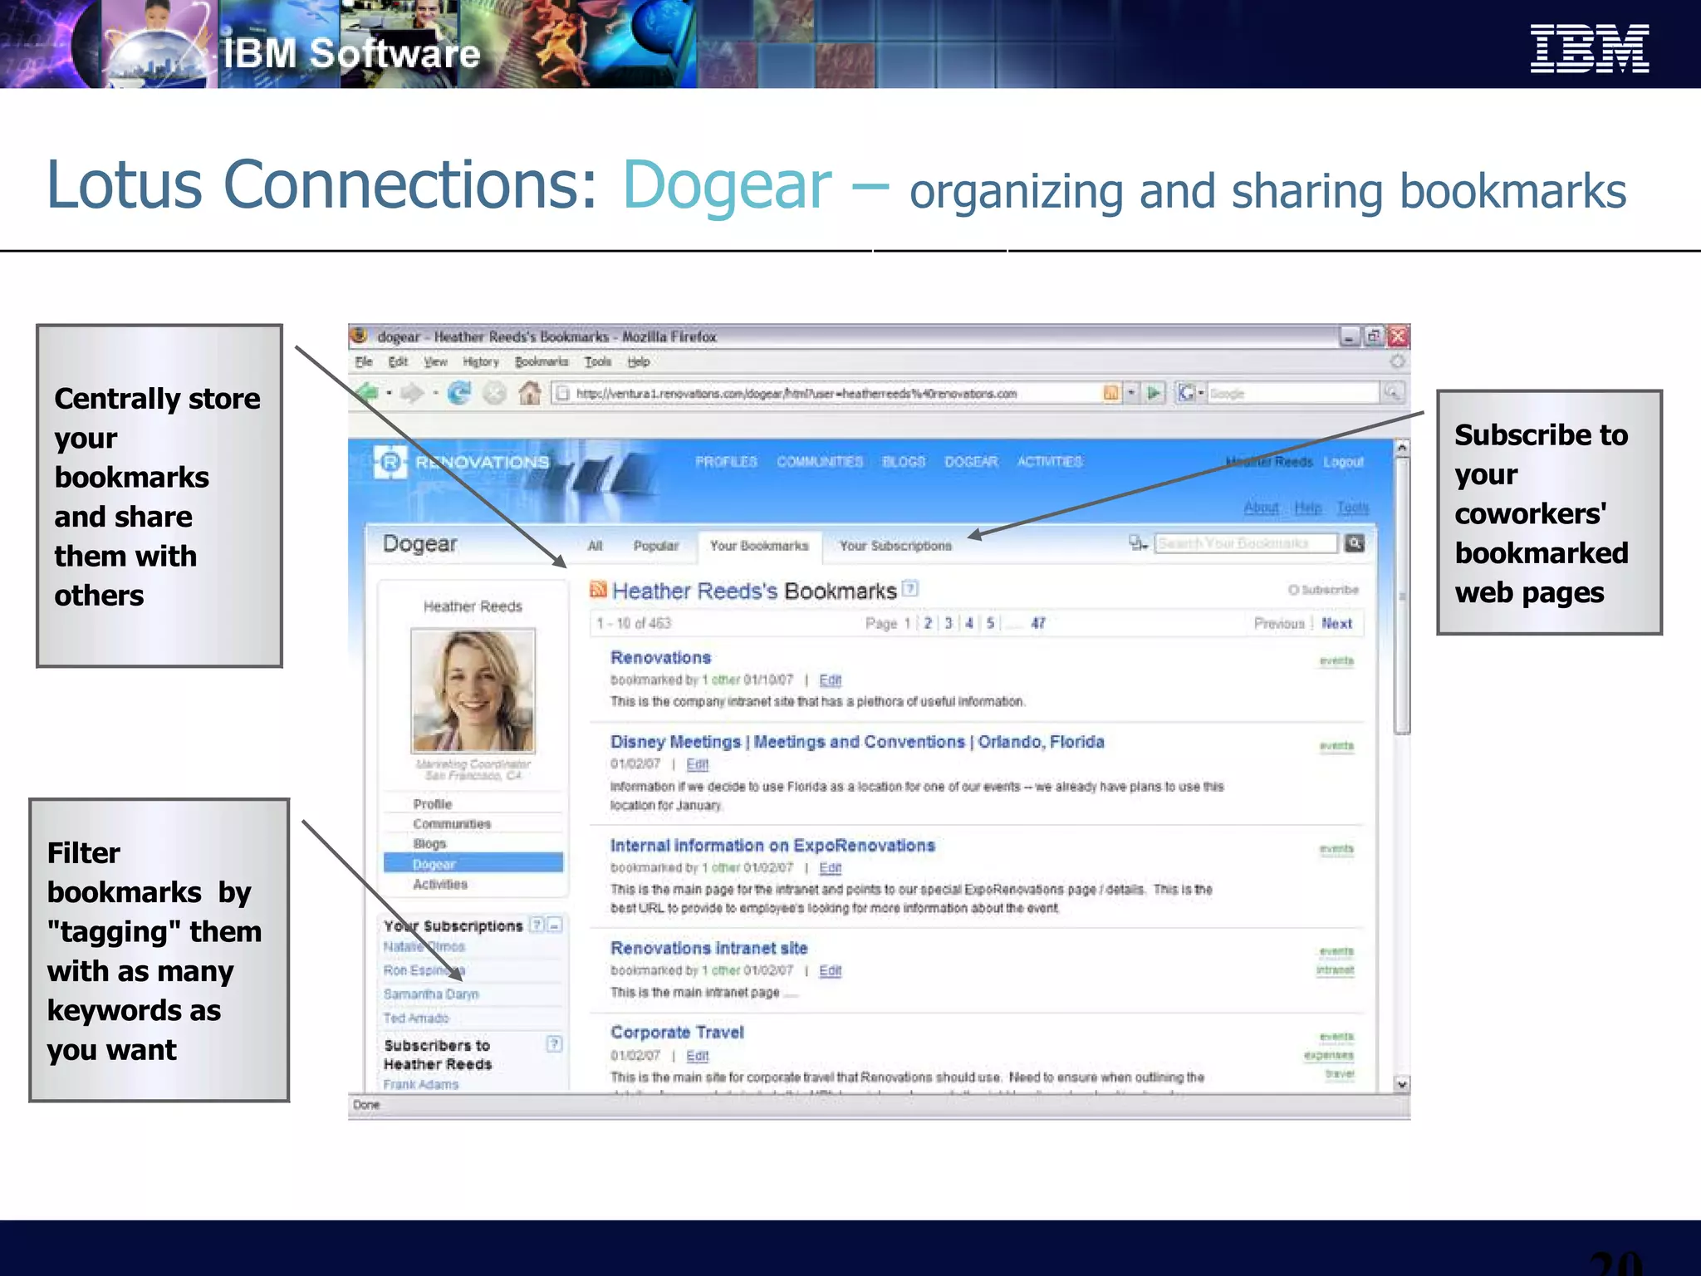Open the Bookmarks menu
The width and height of the screenshot is (1701, 1276).
click(x=542, y=361)
